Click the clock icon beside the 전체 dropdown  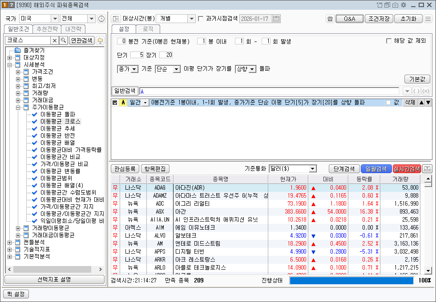tap(101, 19)
